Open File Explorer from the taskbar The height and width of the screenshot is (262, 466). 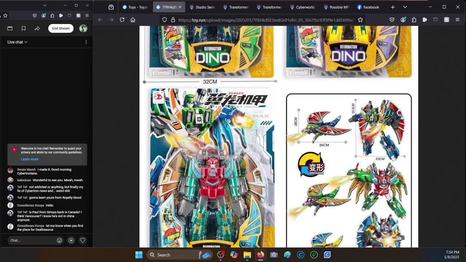click(247, 255)
